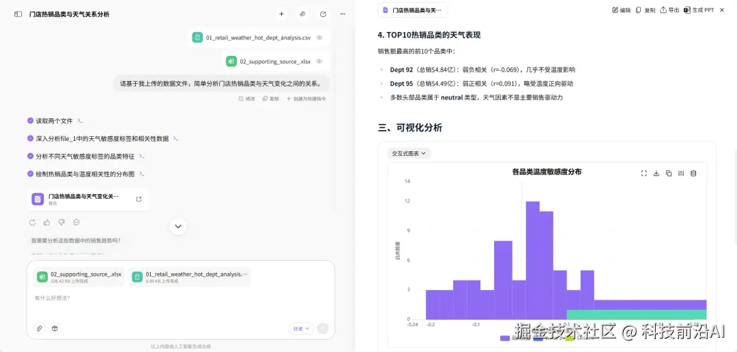Preview 01_retail_weather_hot_dept_analysis.csv via eye icon

tap(319, 37)
